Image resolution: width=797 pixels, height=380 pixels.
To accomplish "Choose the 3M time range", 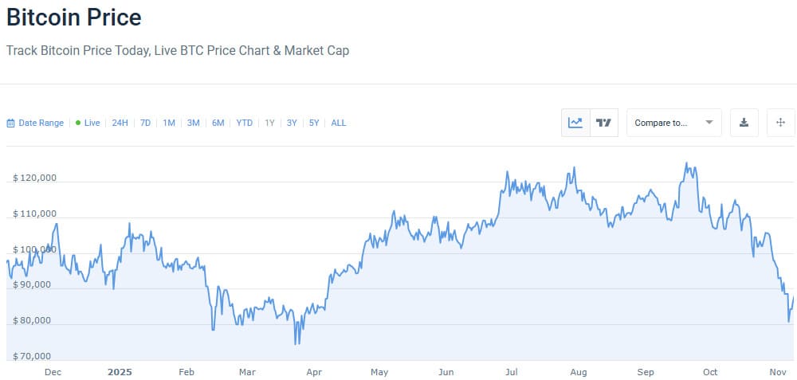I will coord(193,123).
